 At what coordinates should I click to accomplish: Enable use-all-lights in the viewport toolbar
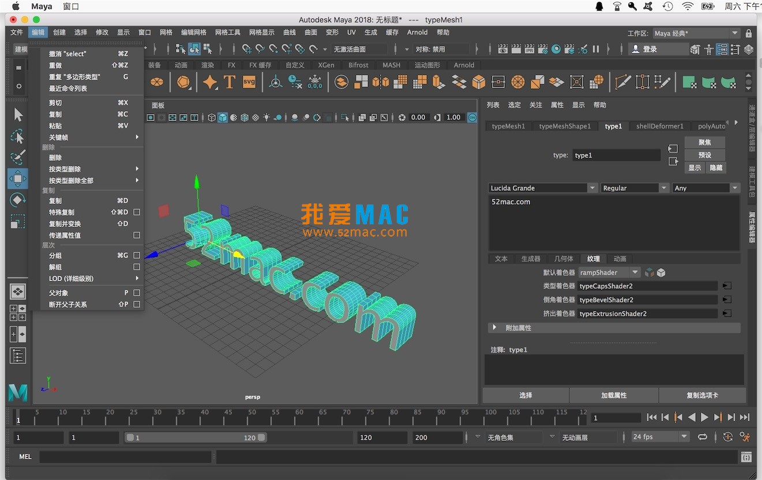tap(265, 117)
